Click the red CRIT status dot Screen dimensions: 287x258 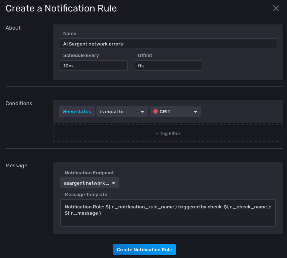[x=155, y=112]
